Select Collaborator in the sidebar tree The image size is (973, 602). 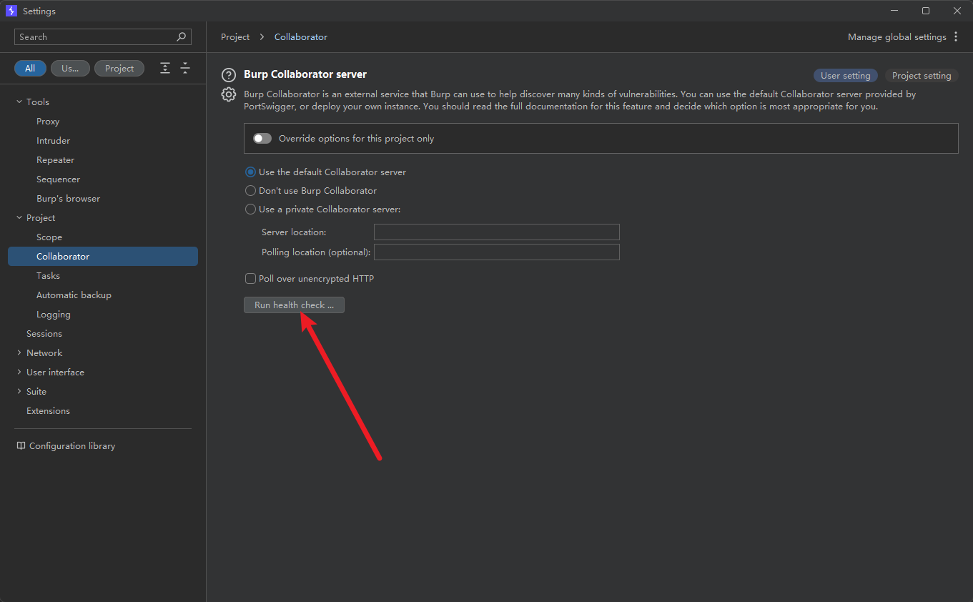103,257
